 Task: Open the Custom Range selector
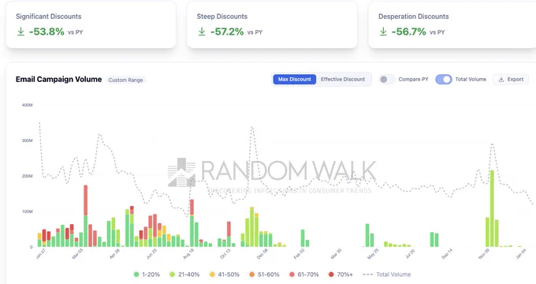pos(125,80)
